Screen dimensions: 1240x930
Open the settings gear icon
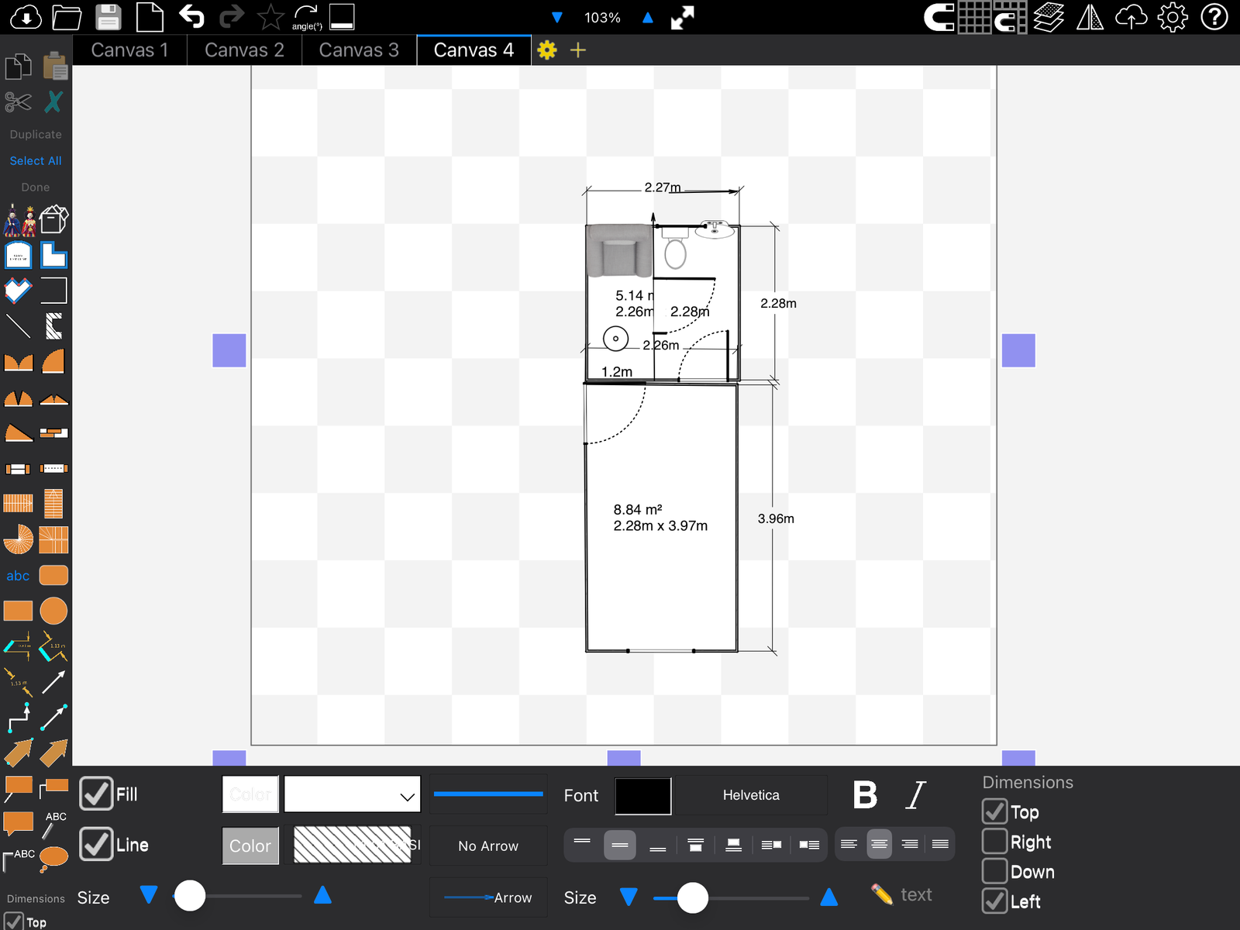(x=1172, y=17)
